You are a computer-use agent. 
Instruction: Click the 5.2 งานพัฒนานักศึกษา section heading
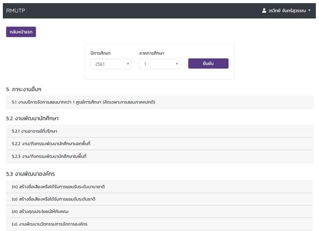(32, 119)
